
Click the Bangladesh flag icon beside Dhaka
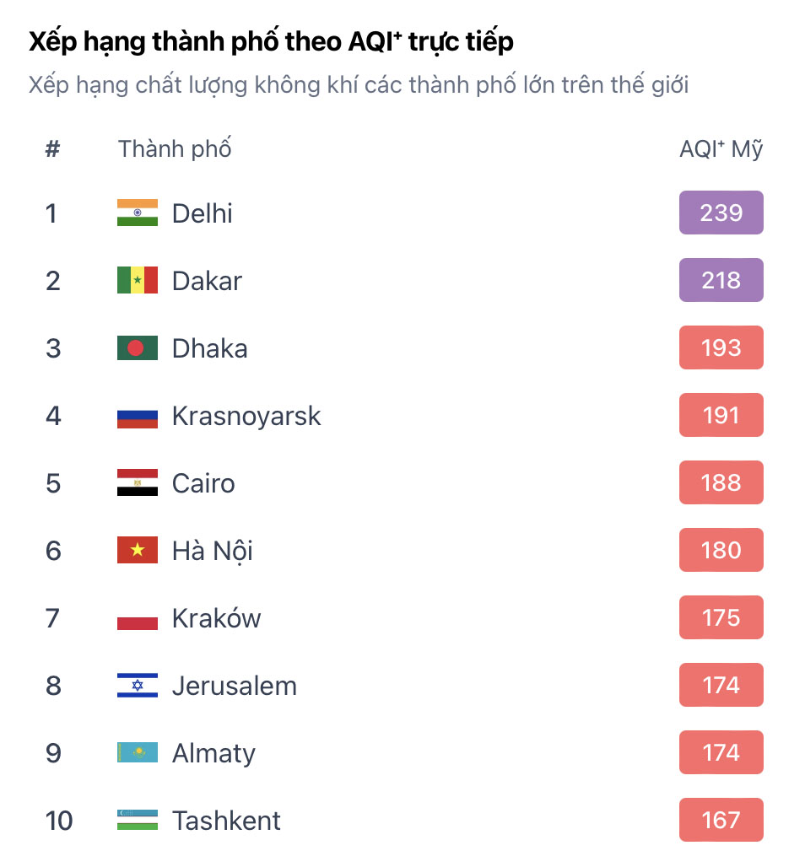coord(138,347)
